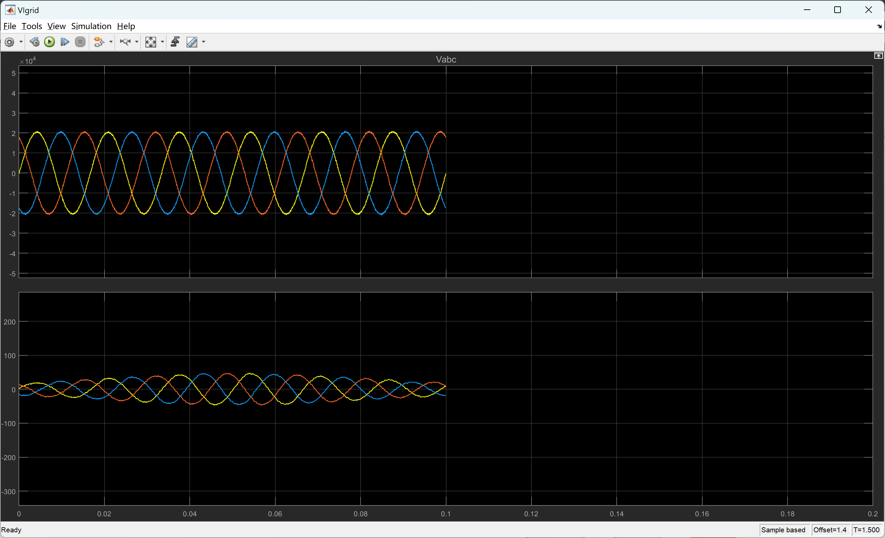Click the Vabc plot title
This screenshot has width=885, height=538.
(x=446, y=59)
